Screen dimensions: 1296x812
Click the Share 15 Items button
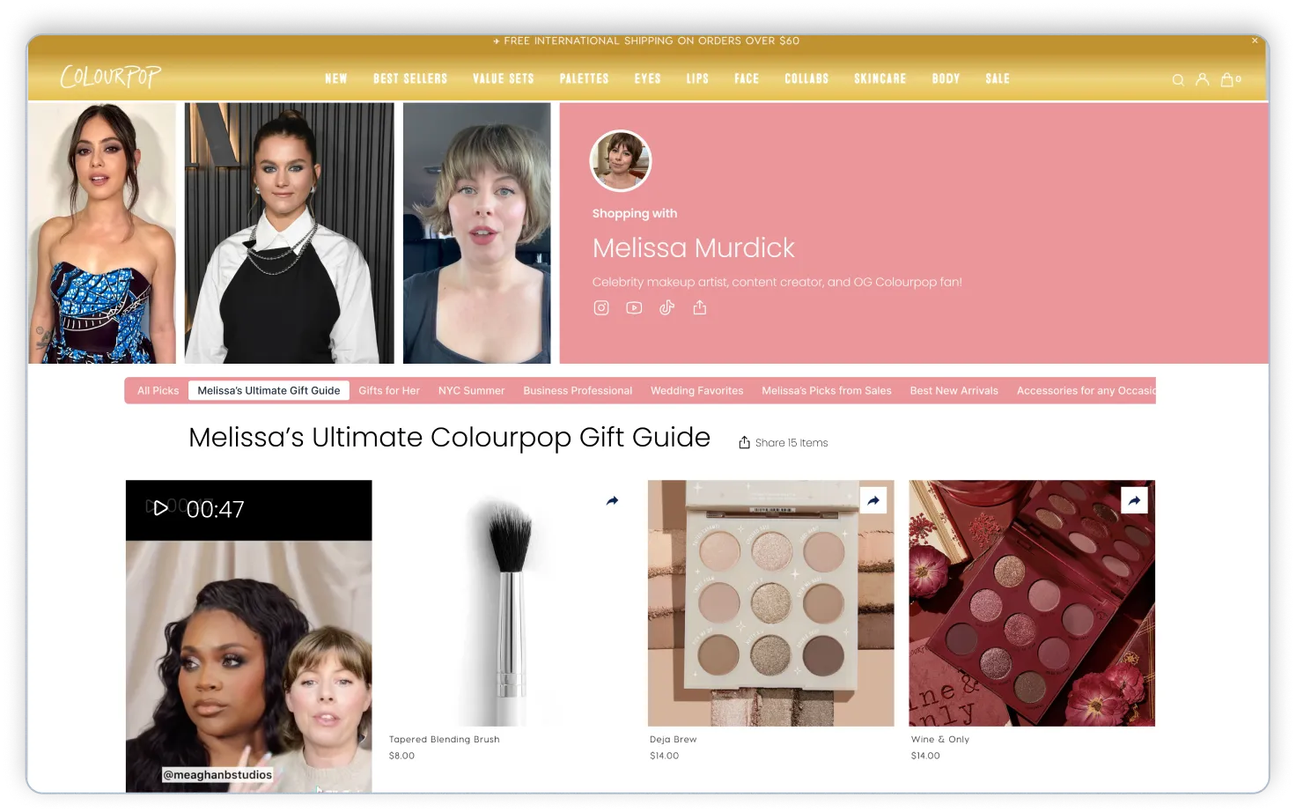click(x=783, y=442)
